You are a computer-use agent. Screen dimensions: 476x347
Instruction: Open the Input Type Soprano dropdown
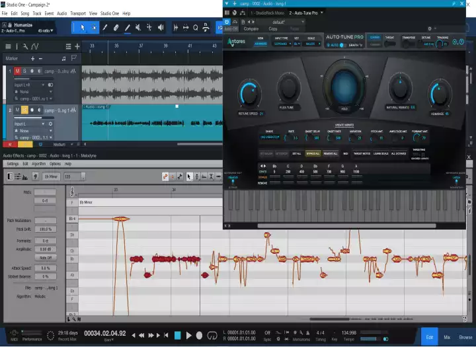coord(282,44)
